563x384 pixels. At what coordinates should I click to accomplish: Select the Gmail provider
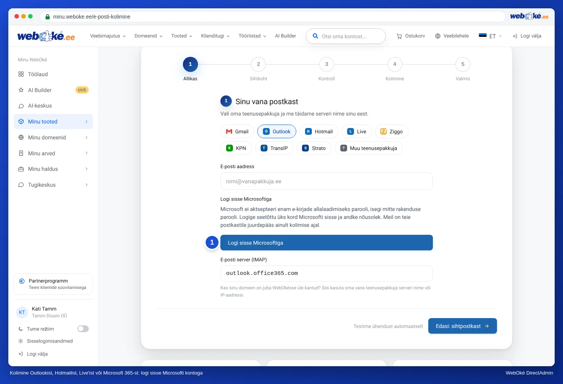(x=237, y=131)
